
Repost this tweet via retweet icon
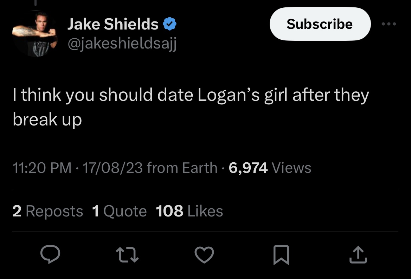(127, 255)
